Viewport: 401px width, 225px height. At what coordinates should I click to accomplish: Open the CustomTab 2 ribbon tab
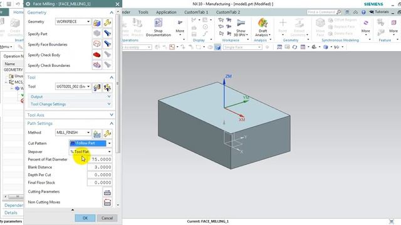(x=228, y=12)
